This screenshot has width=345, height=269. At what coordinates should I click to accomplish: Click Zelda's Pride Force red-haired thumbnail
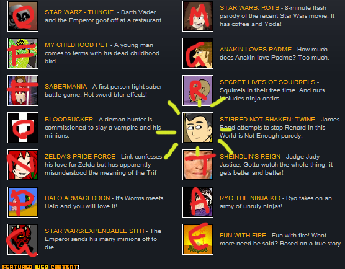coord(23,165)
